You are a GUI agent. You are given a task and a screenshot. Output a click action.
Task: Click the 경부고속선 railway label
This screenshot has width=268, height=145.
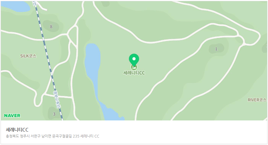[x=57, y=100]
